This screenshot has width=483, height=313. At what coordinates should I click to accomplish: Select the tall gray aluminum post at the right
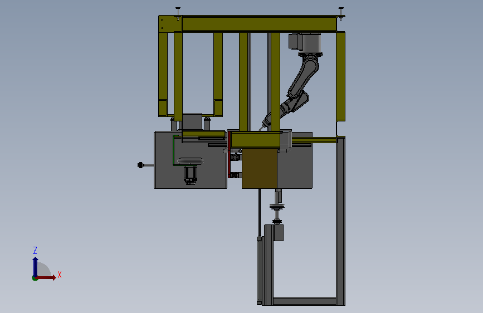click(x=341, y=221)
